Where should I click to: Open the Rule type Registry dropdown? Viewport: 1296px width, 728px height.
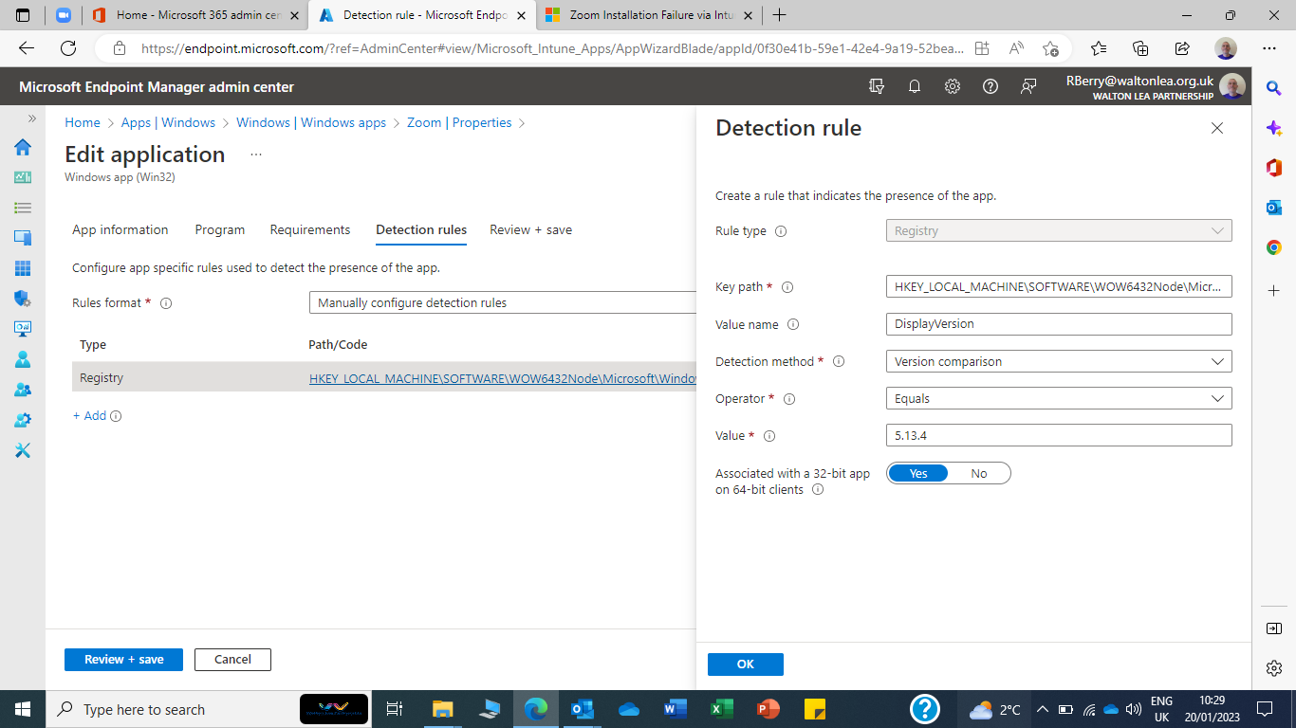click(x=1059, y=230)
